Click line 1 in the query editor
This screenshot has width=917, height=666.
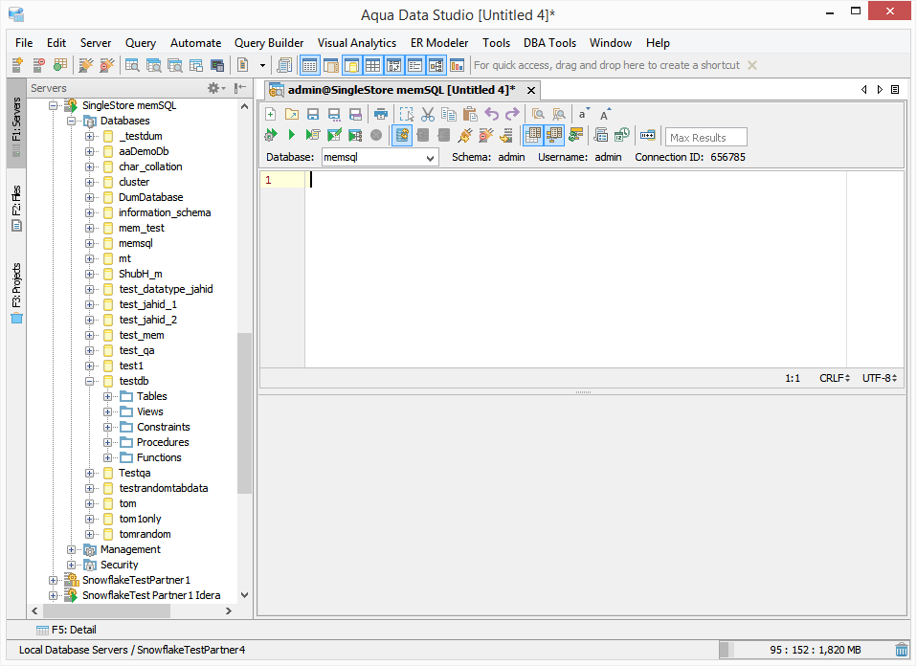pos(575,180)
